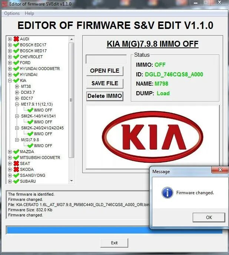Select the SSANGYONG tree item
This screenshot has width=229, height=255.
(33, 175)
